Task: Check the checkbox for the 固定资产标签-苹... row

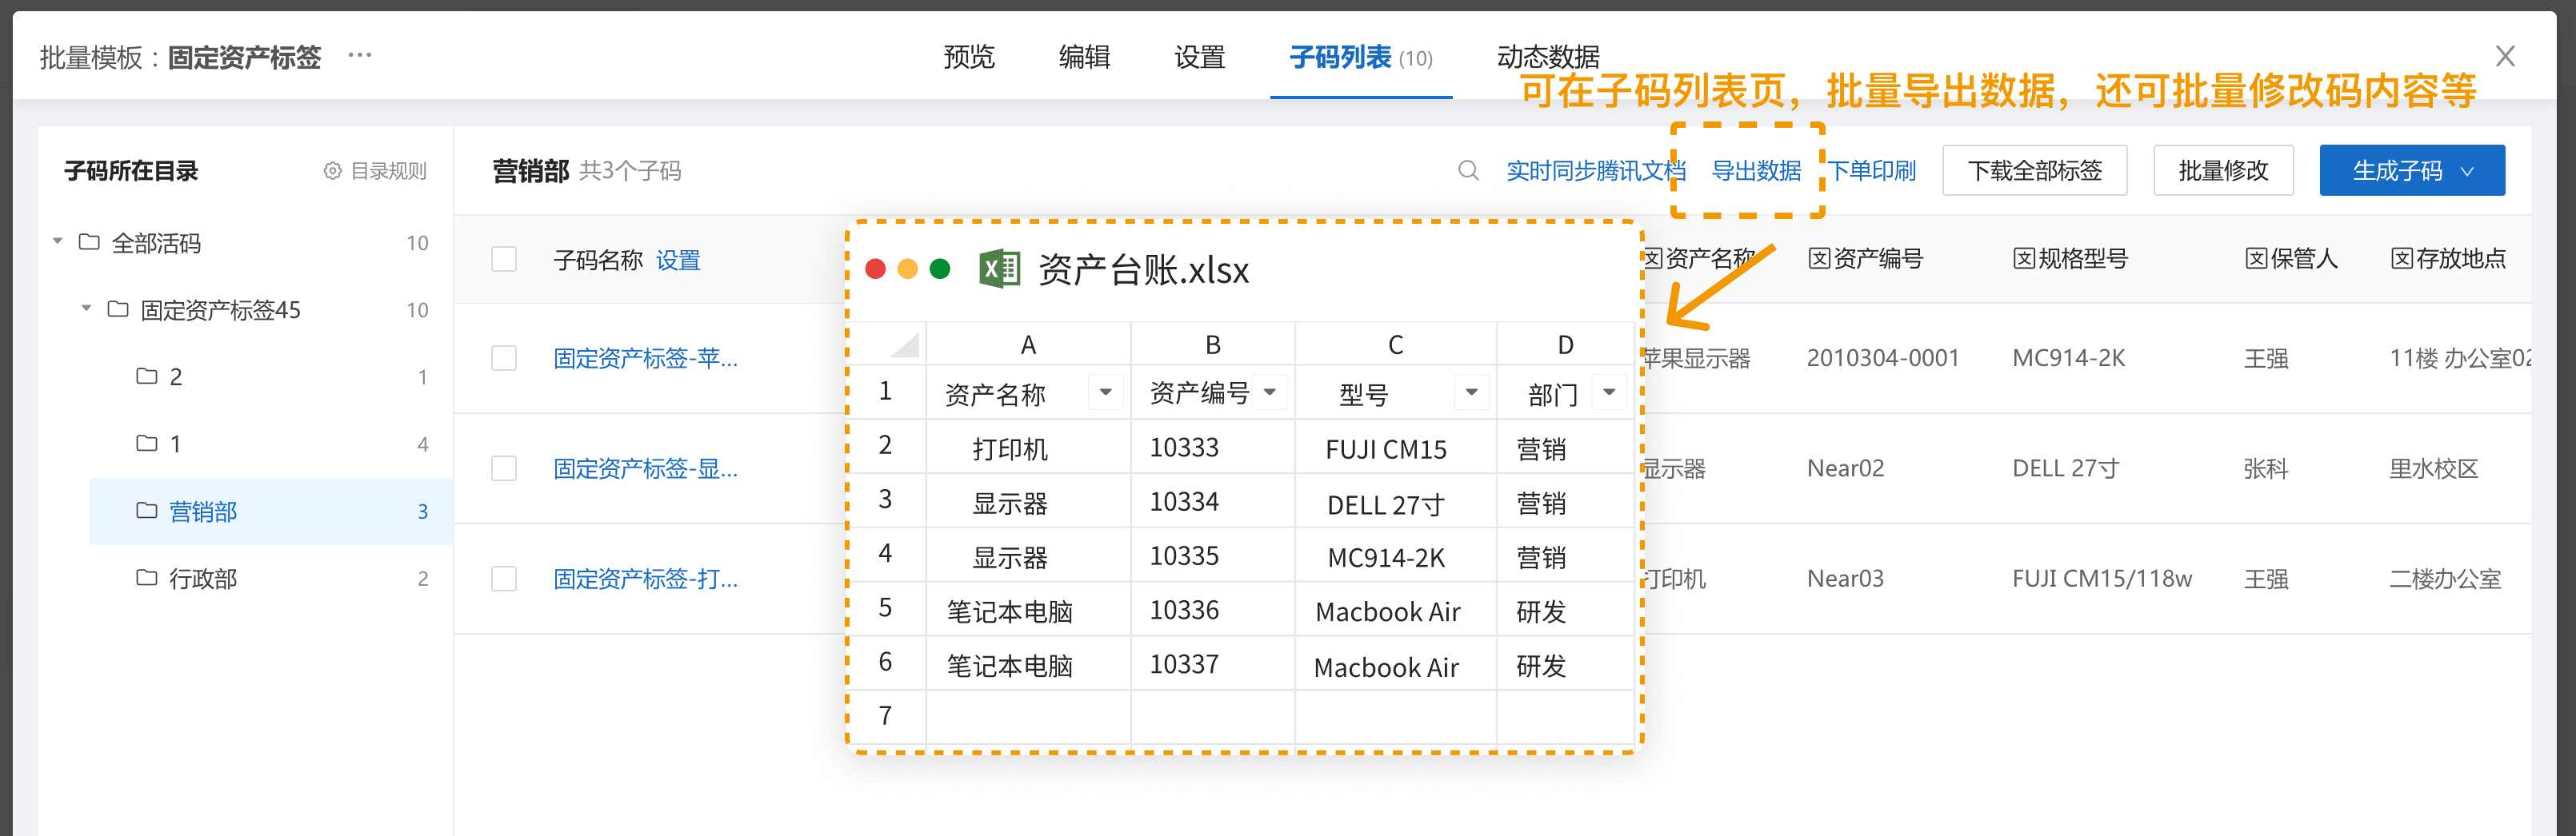Action: [x=503, y=357]
